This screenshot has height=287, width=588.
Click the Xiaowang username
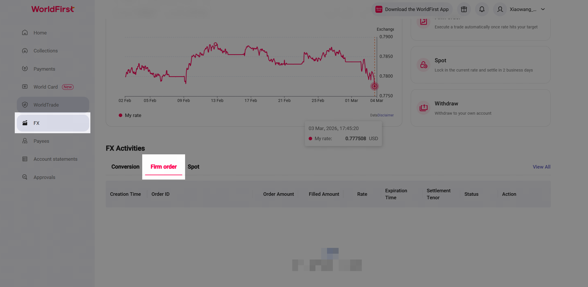pyautogui.click(x=523, y=9)
